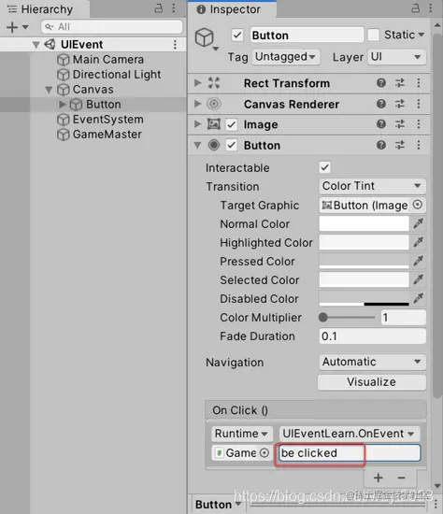This screenshot has width=443, height=514.
Task: Click Normal Color eyedropper
Action: point(418,223)
